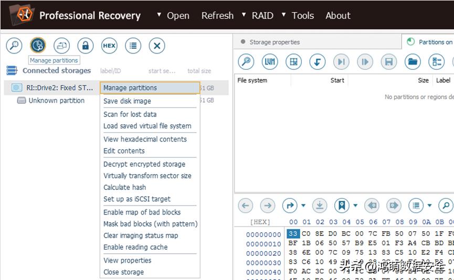Click the padlock decrypt storage icon
This screenshot has width=454, height=280.
(x=85, y=46)
